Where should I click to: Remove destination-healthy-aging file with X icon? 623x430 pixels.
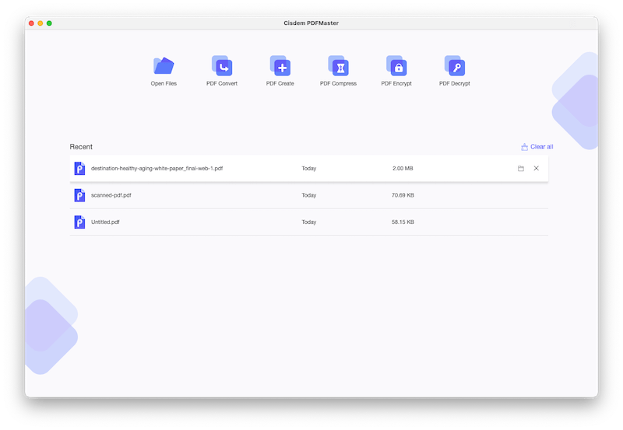[536, 169]
